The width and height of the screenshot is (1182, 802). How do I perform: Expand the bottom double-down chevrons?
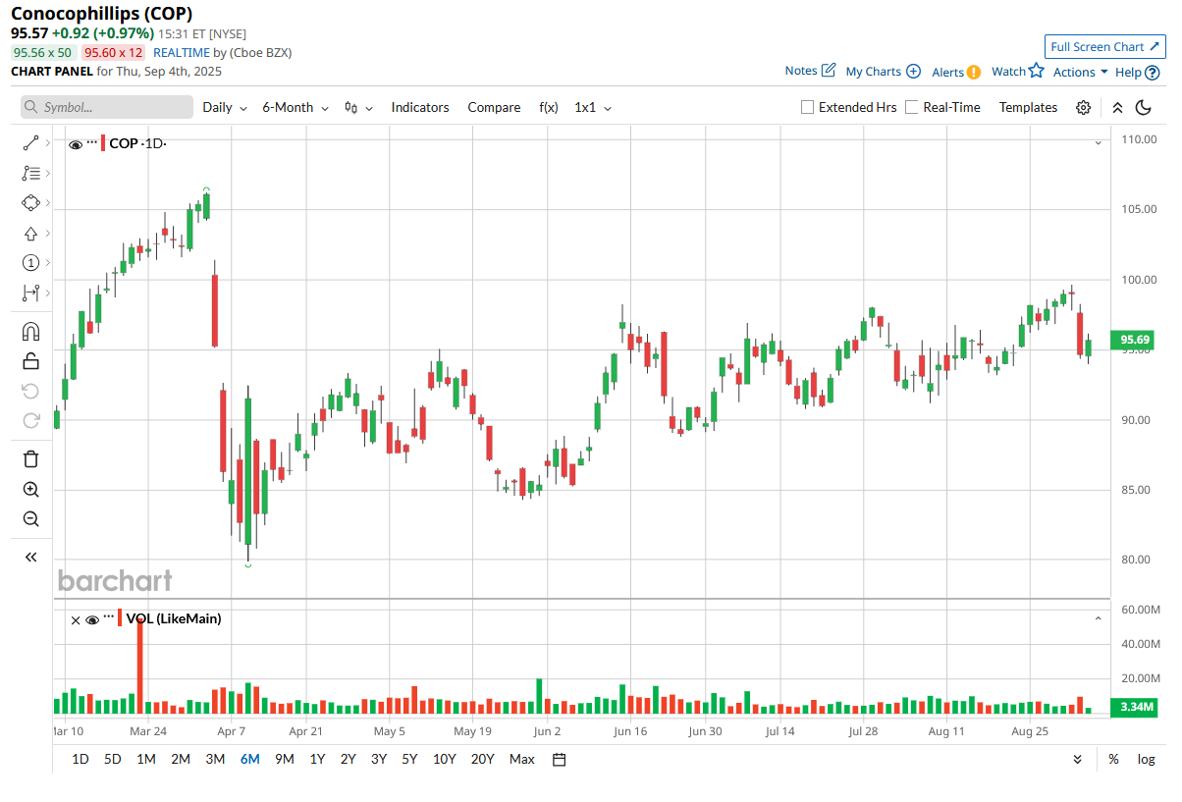click(1078, 759)
